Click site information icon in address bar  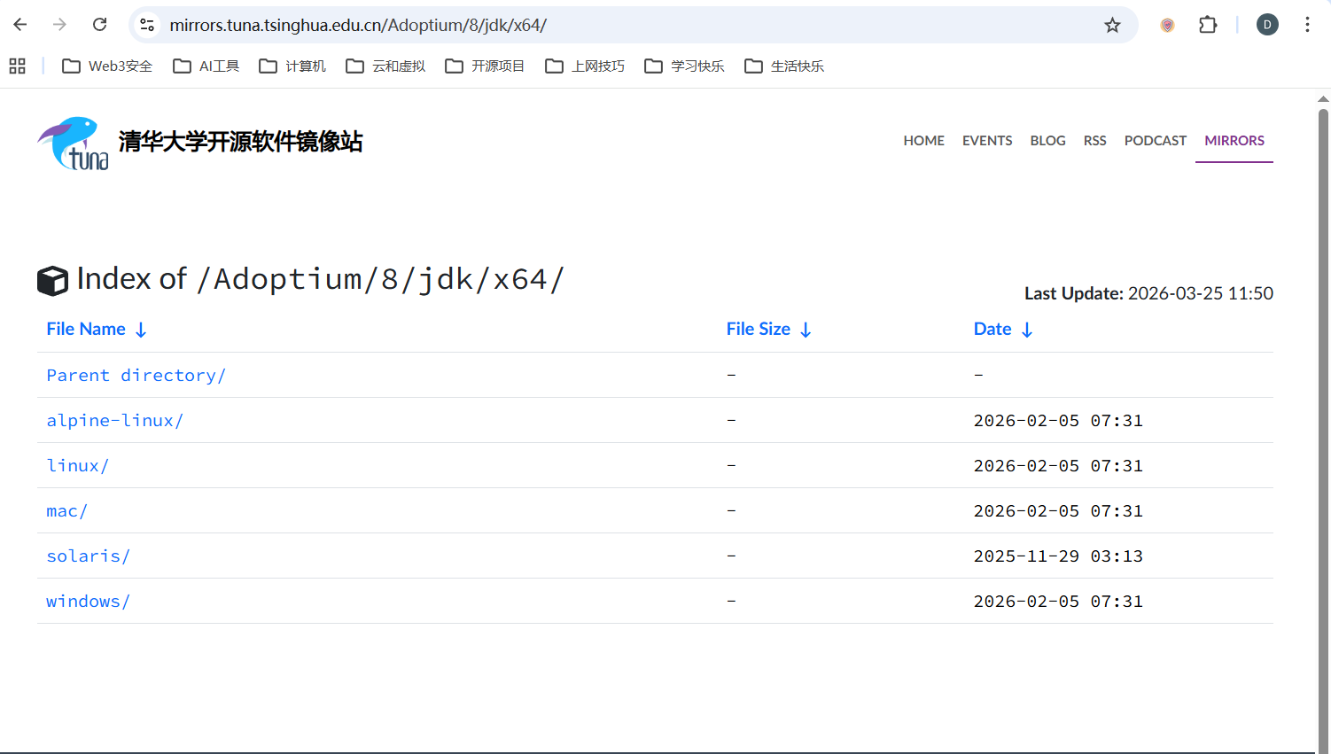coord(148,25)
